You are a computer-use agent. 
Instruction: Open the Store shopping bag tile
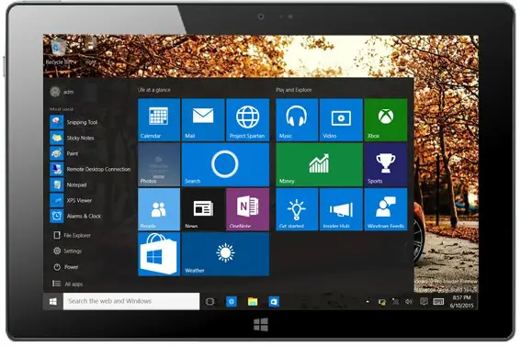pos(159,254)
